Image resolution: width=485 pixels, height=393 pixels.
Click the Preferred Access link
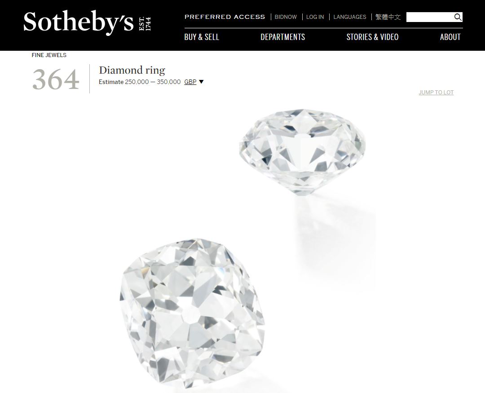[x=225, y=17]
